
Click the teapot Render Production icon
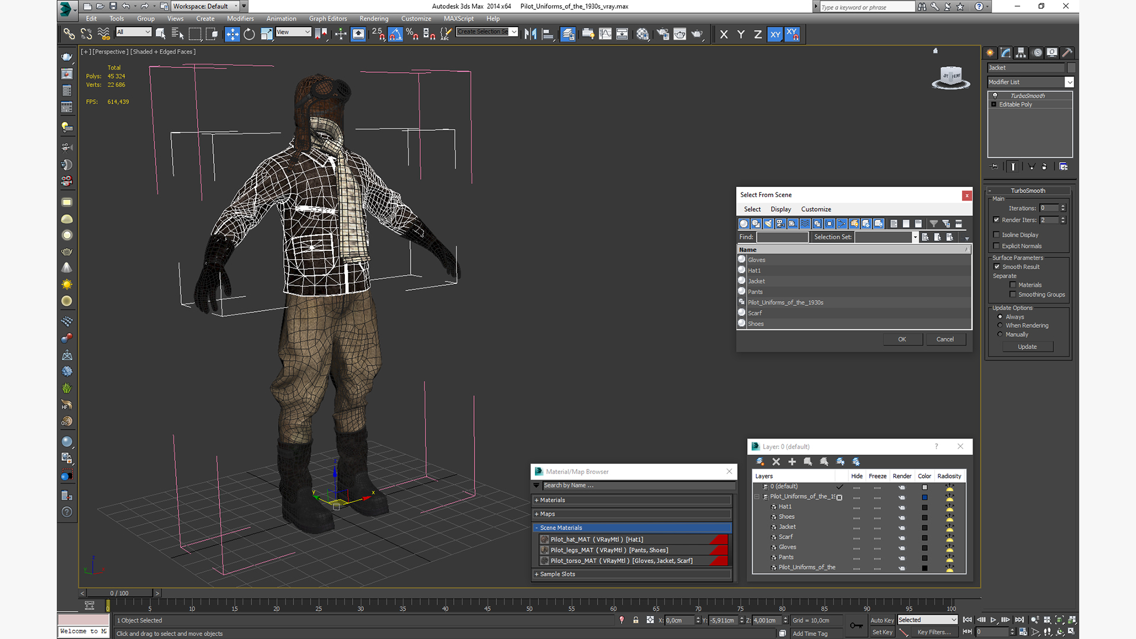[x=697, y=34]
